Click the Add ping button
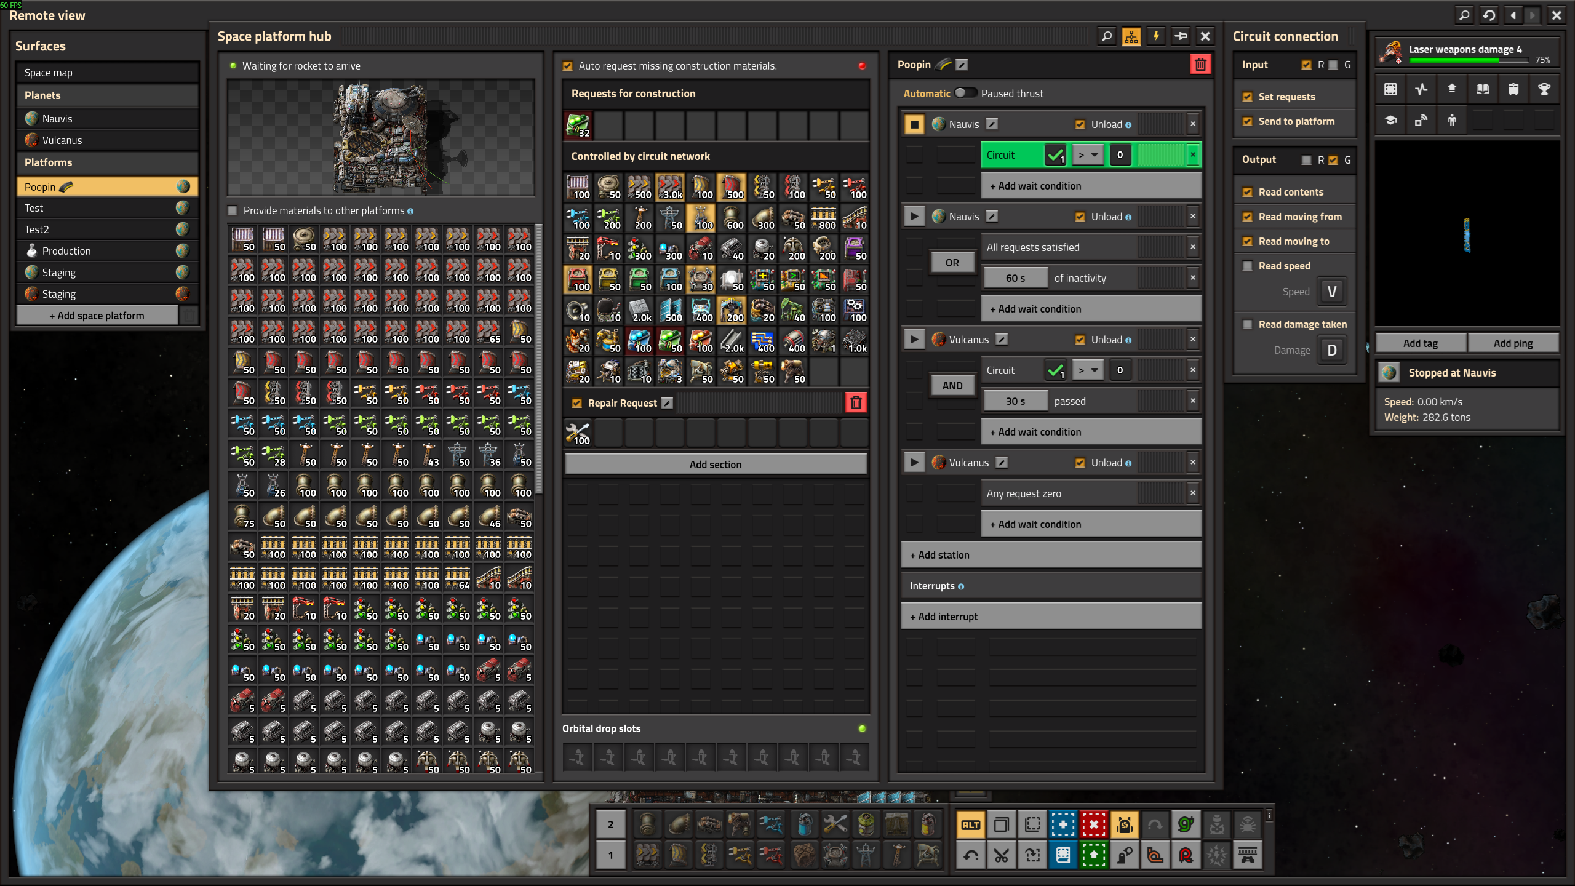 pos(1513,343)
